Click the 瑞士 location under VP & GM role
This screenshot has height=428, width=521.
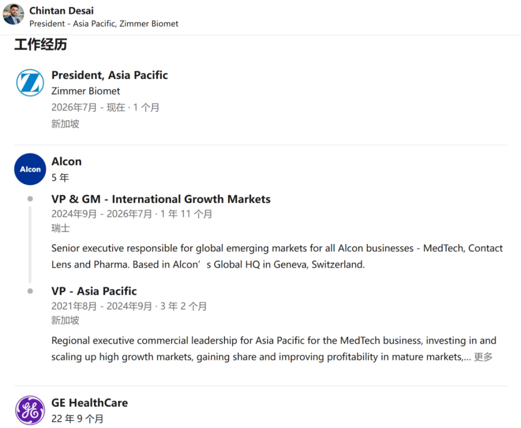click(x=60, y=228)
